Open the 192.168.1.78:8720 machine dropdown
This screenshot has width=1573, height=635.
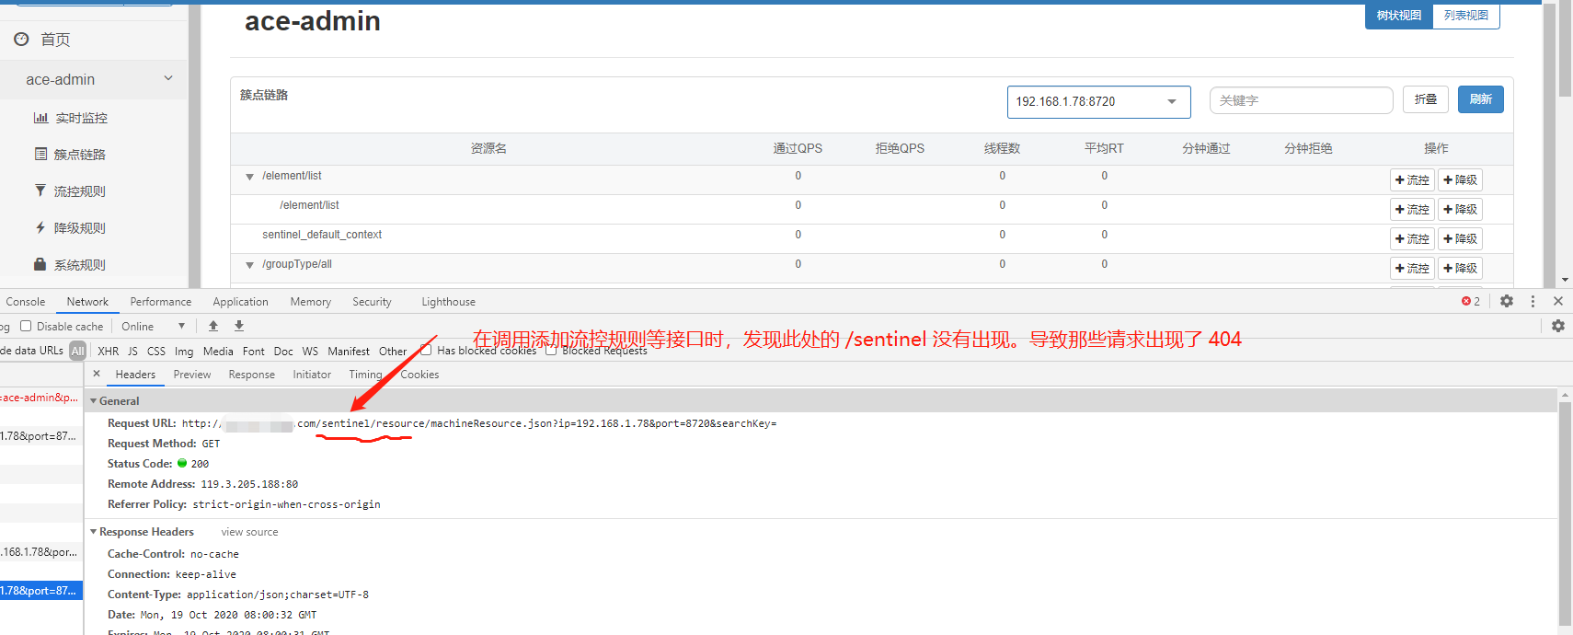1099,101
